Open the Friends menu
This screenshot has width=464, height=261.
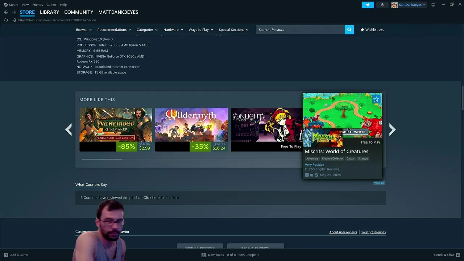pos(37,5)
